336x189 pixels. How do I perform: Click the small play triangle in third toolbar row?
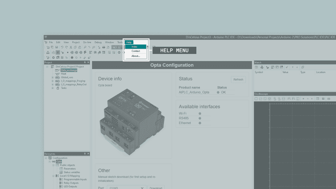[x=80, y=58]
